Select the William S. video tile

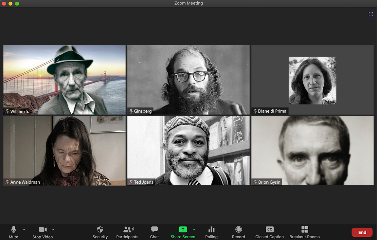point(64,80)
